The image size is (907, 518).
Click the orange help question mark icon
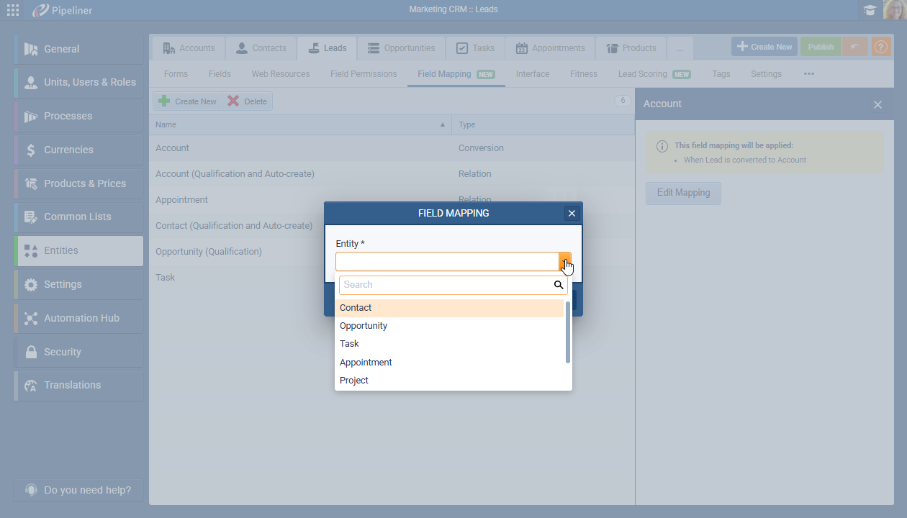tap(880, 47)
